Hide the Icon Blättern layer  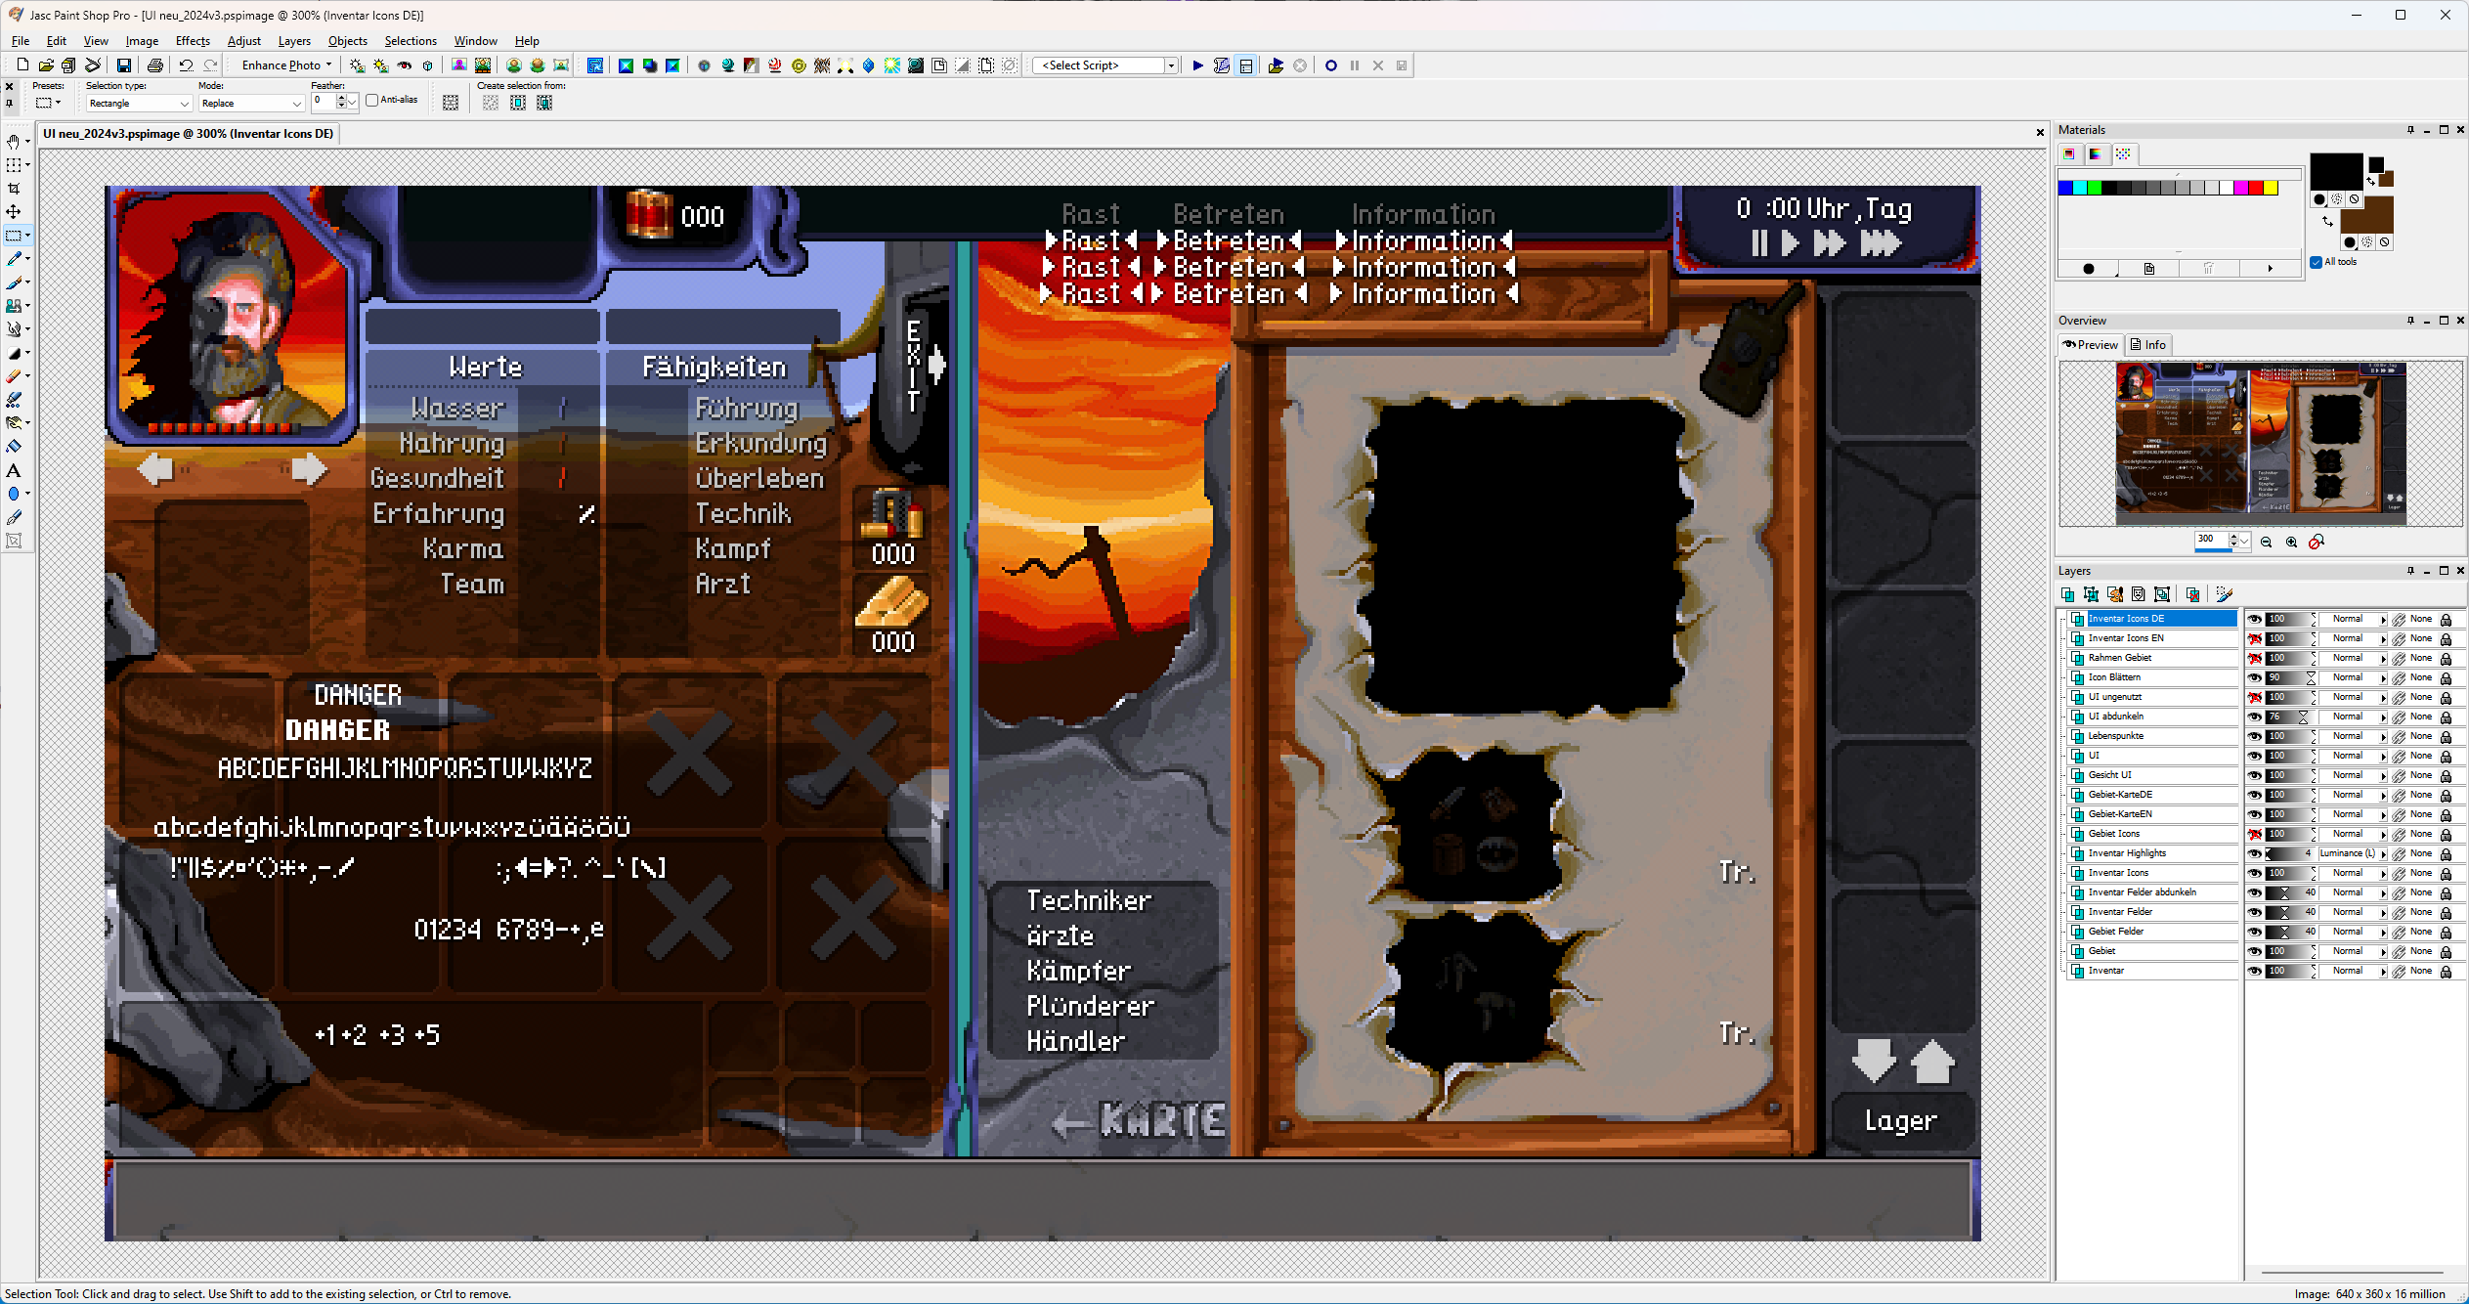coord(2254,677)
